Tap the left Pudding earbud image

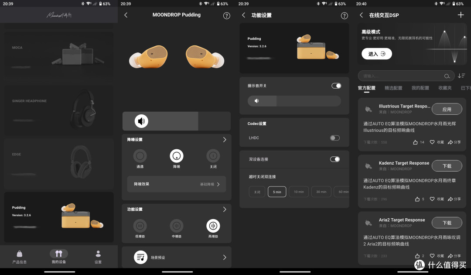pos(148,56)
